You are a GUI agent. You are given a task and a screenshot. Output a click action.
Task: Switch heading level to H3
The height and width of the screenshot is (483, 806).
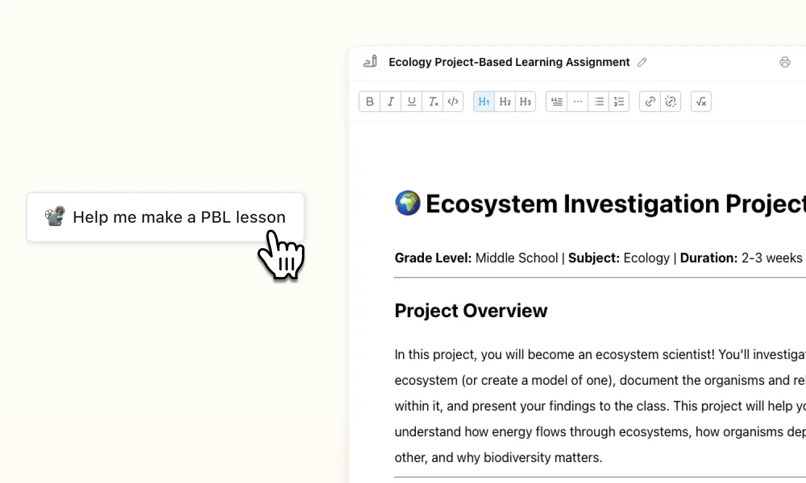[525, 101]
